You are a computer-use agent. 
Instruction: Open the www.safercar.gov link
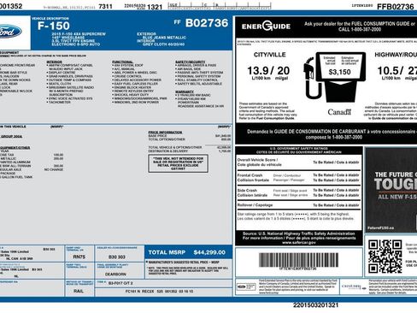[x=299, y=243]
